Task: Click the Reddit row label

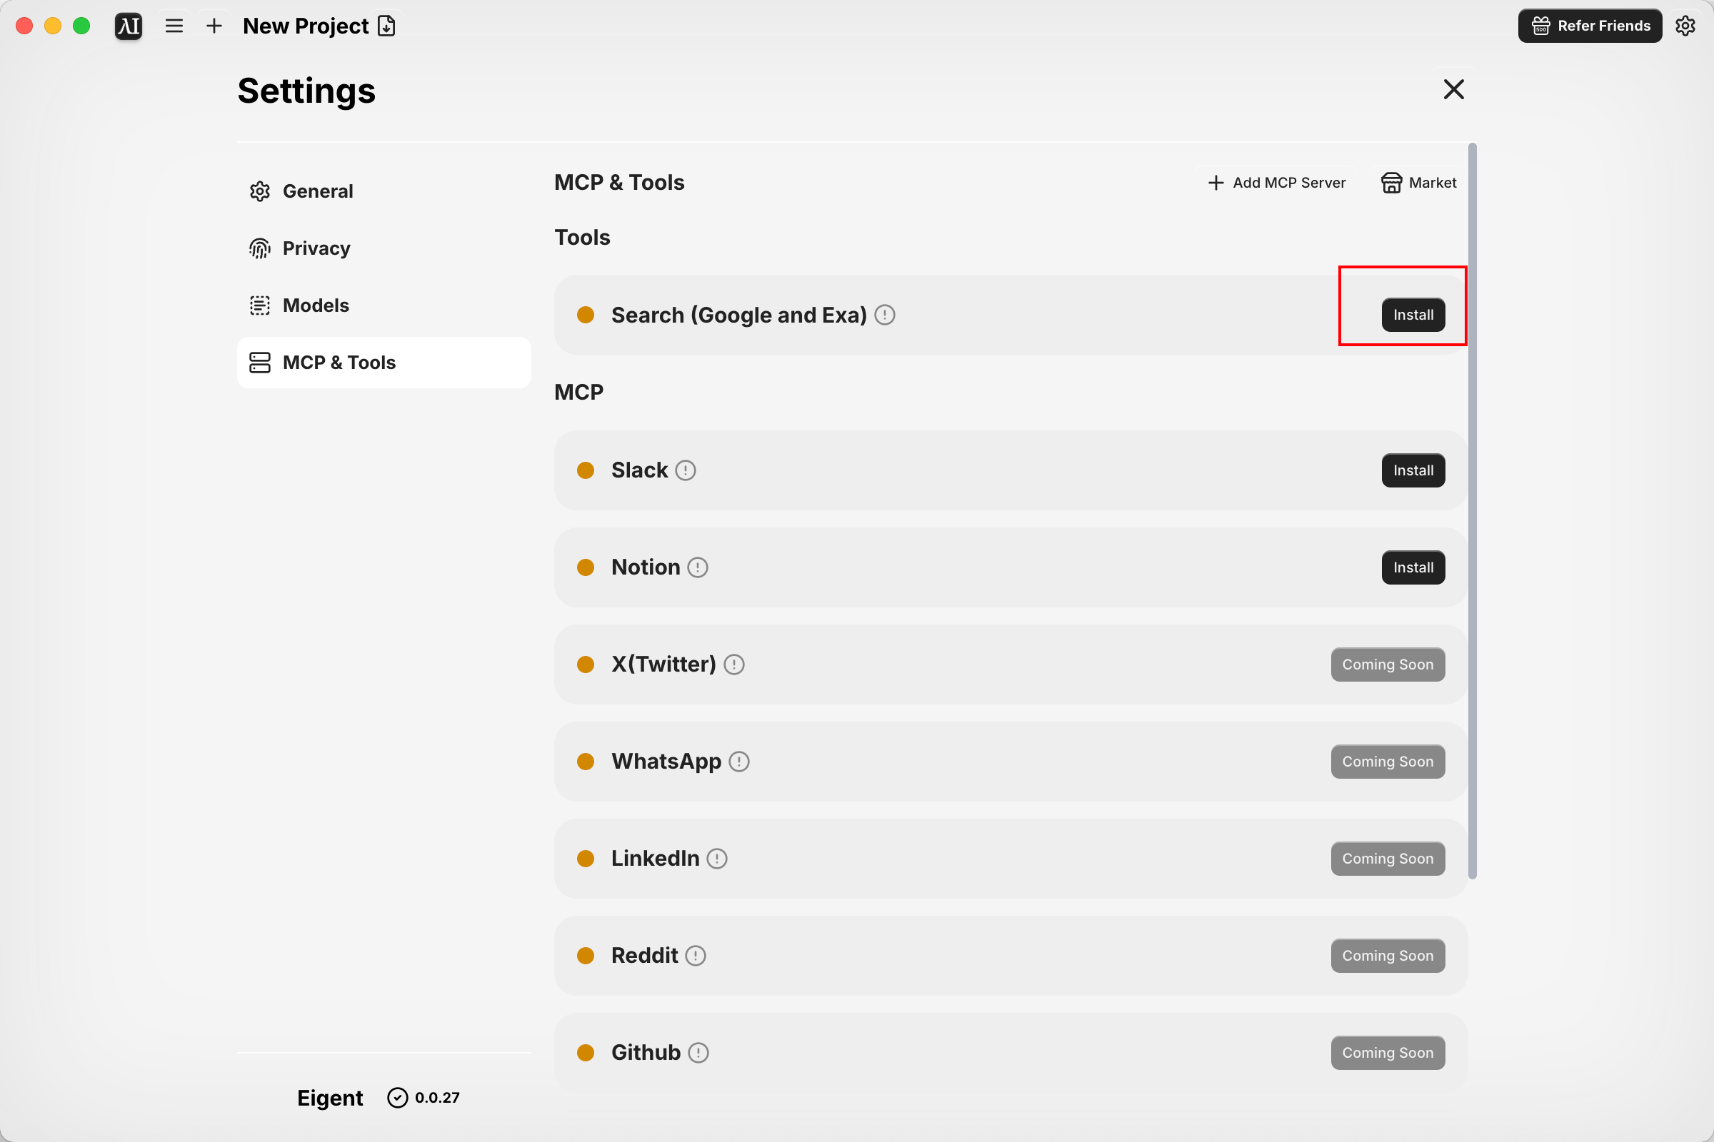Action: coord(644,956)
